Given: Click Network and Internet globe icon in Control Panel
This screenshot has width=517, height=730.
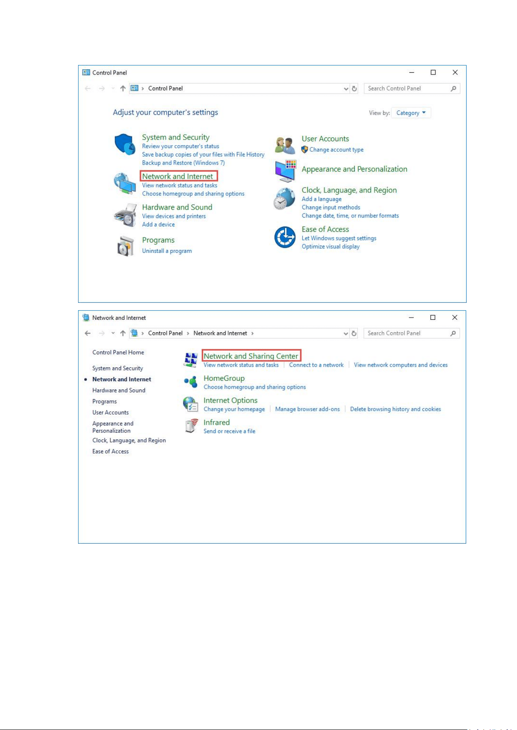Looking at the screenshot, I should coord(125,184).
